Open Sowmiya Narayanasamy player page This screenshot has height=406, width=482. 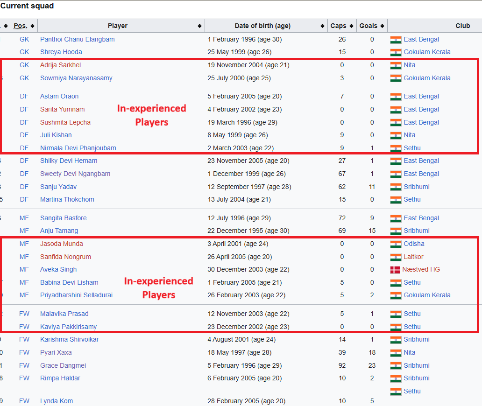[76, 78]
